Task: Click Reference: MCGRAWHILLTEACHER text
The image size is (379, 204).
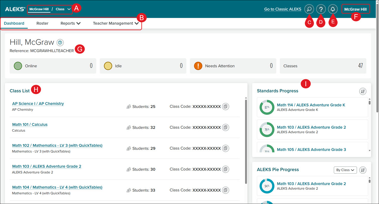Action: (x=42, y=51)
